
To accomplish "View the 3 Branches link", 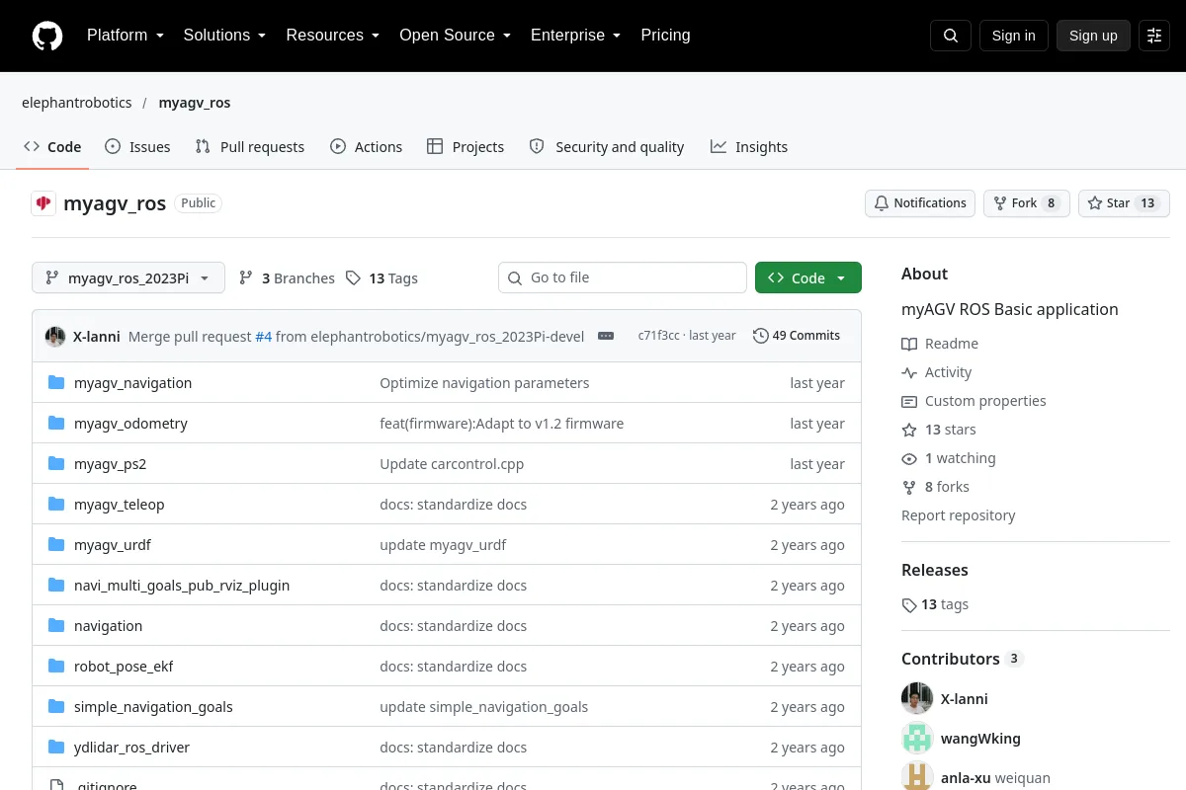I will pyautogui.click(x=288, y=278).
